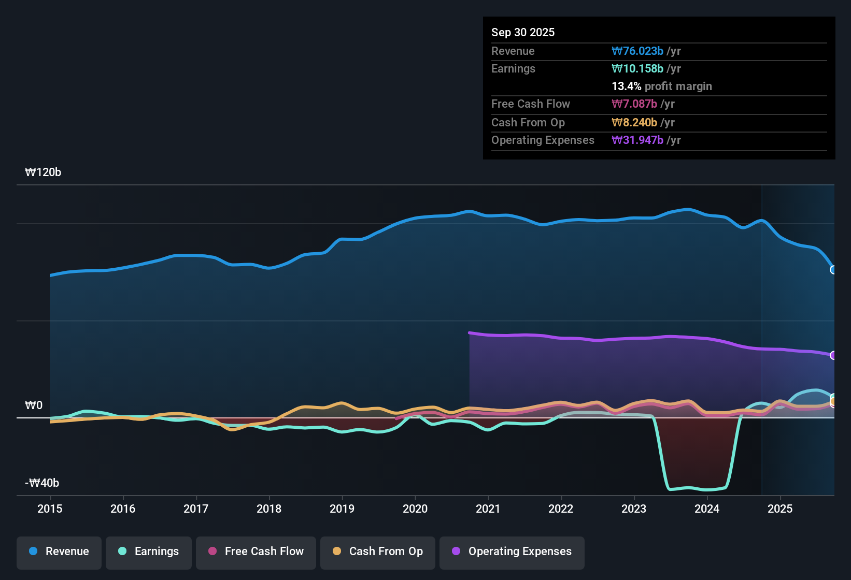Select the orange Cash From Op dot icon

click(337, 552)
